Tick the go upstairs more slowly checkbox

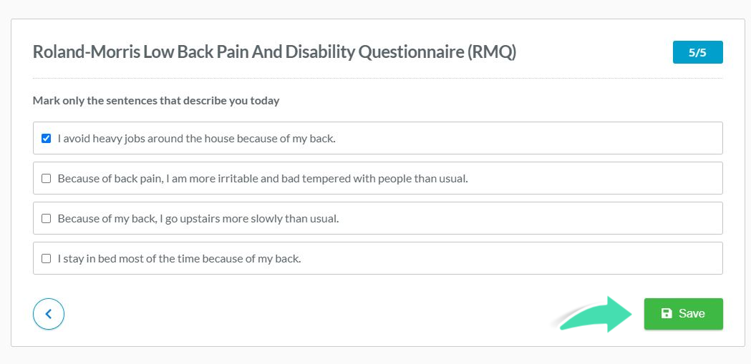click(x=46, y=219)
